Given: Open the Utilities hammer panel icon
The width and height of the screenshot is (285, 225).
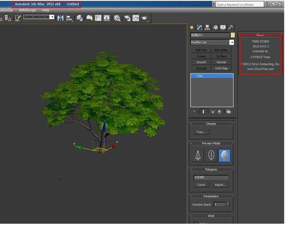Looking at the screenshot, I should [x=230, y=27].
